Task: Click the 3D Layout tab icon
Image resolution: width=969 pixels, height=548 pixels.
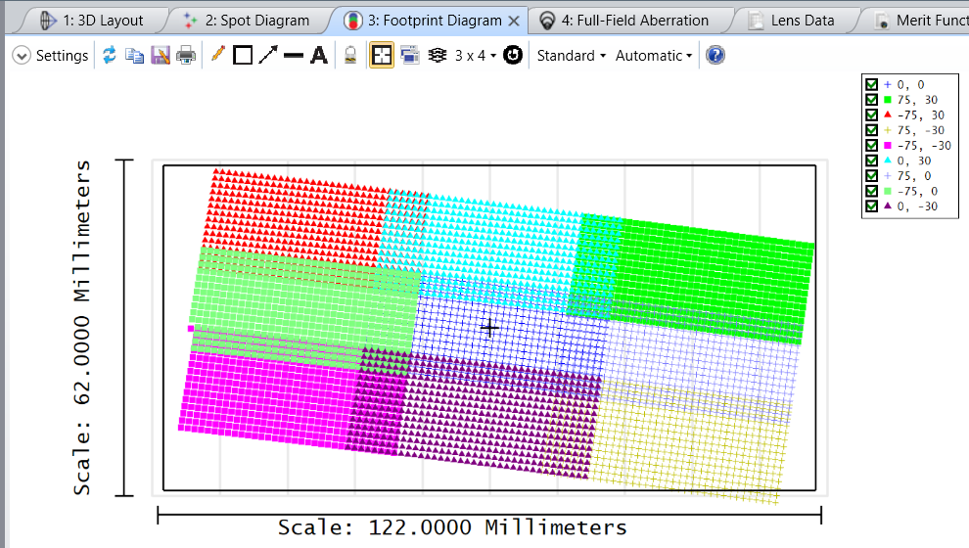Action: (48, 21)
